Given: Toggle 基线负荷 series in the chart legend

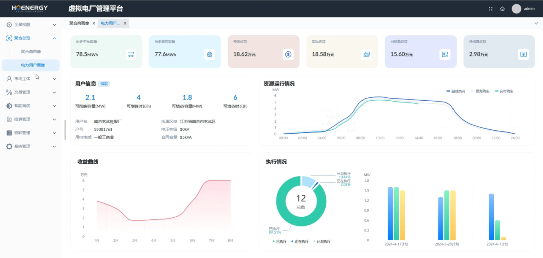Looking at the screenshot, I should 456,91.
